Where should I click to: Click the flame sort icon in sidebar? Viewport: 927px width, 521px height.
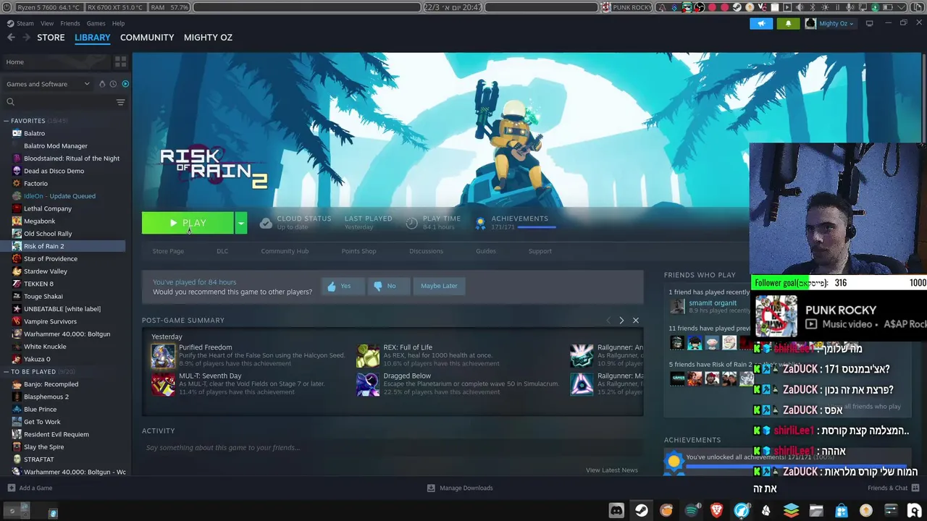[x=102, y=84]
